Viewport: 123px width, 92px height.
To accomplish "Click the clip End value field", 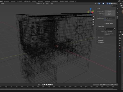I will pos(110,15).
